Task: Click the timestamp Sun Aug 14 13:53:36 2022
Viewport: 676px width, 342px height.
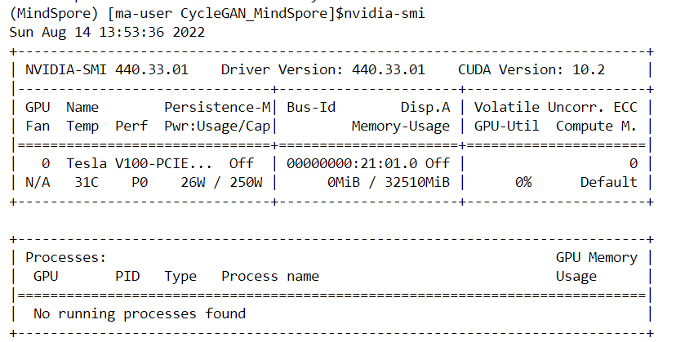Action: [107, 33]
